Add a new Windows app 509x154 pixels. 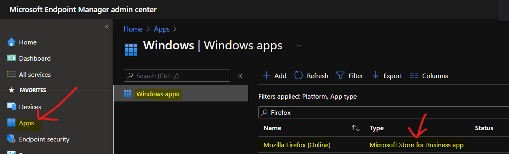[274, 76]
